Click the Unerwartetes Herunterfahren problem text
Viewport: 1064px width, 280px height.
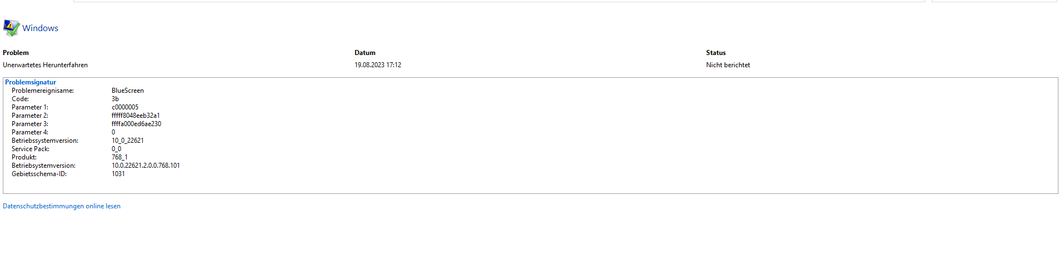tap(45, 65)
